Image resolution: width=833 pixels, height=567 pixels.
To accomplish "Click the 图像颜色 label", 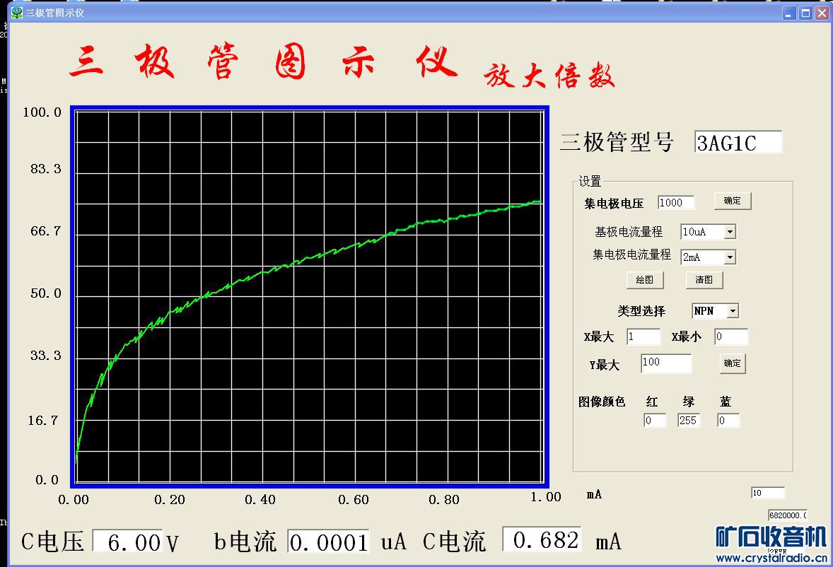I will pos(601,402).
